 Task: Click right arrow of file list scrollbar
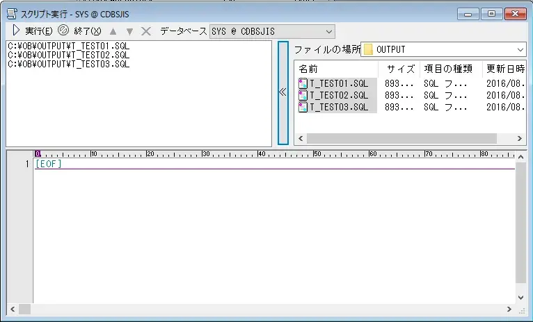pyautogui.click(x=520, y=138)
